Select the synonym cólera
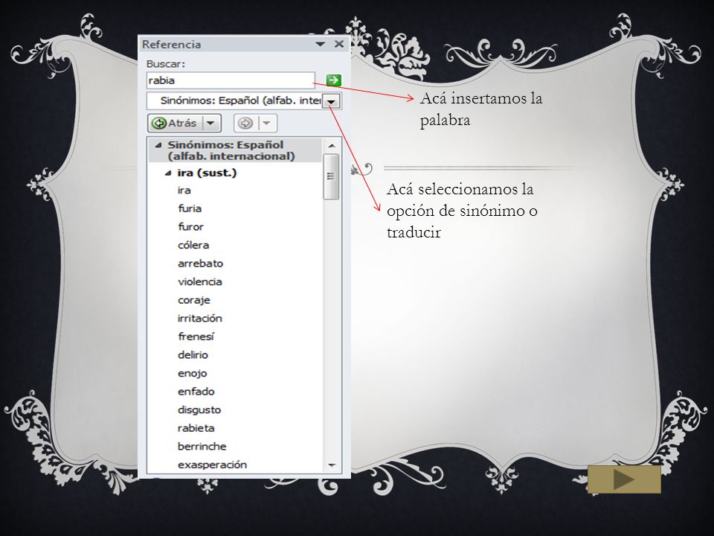 [193, 245]
